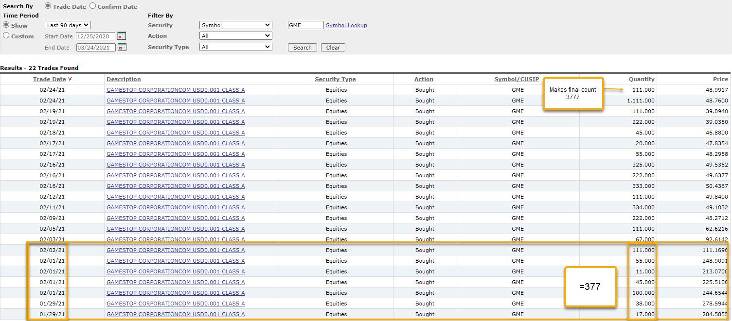Open the GameStop link priced 39.0940
Viewport: 732px width, 321px height.
click(x=176, y=111)
